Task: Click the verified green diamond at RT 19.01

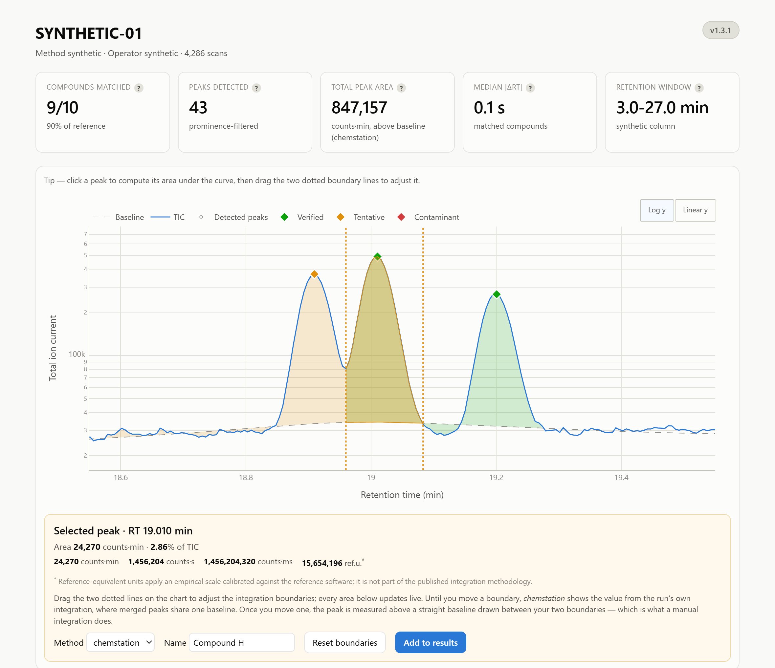Action: click(377, 256)
